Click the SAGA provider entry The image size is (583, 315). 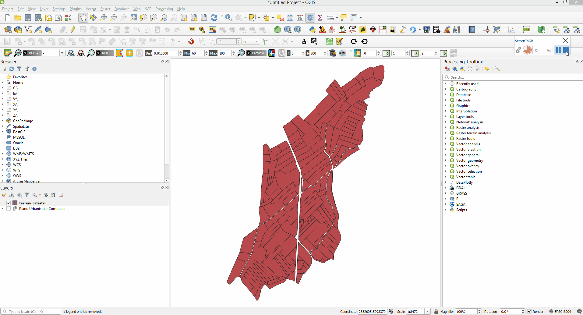(461, 204)
